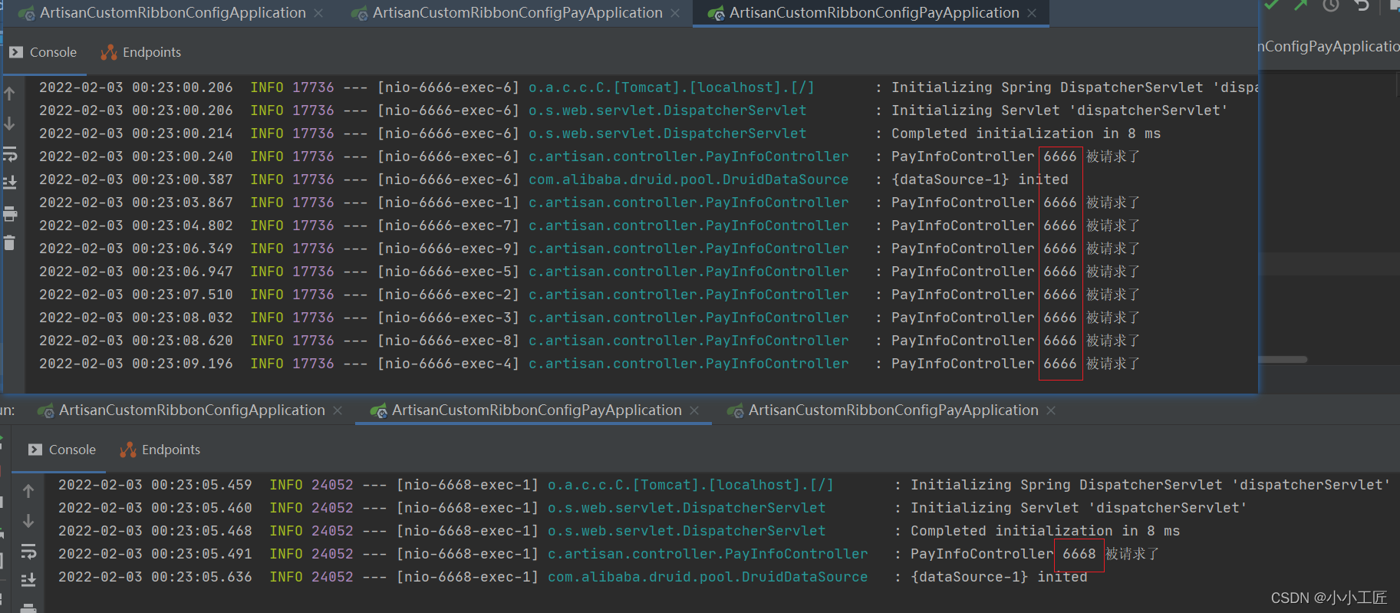The width and height of the screenshot is (1400, 613).
Task: Select the Console tab in the lower panel
Action: pos(63,450)
